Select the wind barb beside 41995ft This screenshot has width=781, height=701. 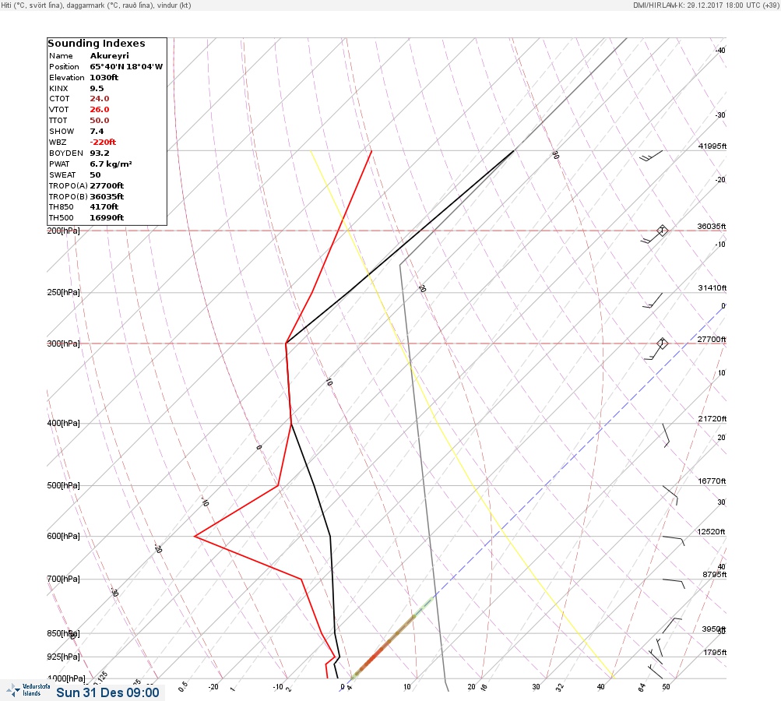coord(651,156)
